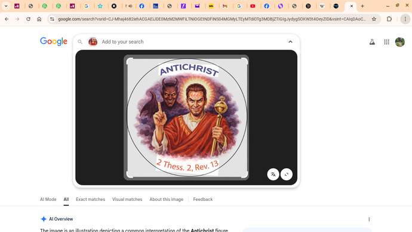Viewport: 412px width, 232px height.
Task: Click the Feedback link
Action: tap(203, 199)
